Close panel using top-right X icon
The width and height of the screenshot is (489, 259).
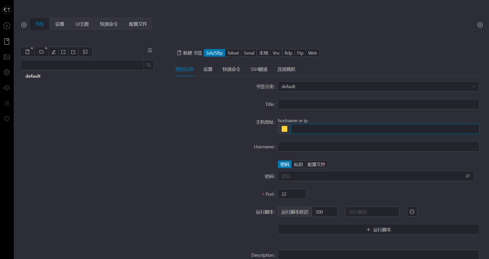coord(480,25)
